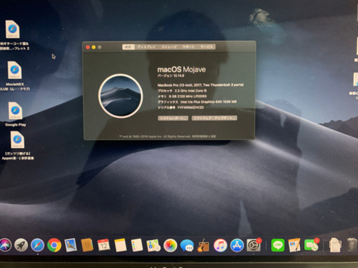The width and height of the screenshot is (358, 268).
Task: Click the バージョン 10.14.6 version text
Action: click(171, 76)
